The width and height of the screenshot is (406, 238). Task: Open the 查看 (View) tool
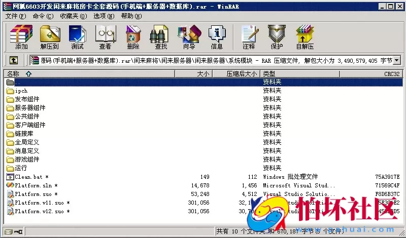coord(105,37)
